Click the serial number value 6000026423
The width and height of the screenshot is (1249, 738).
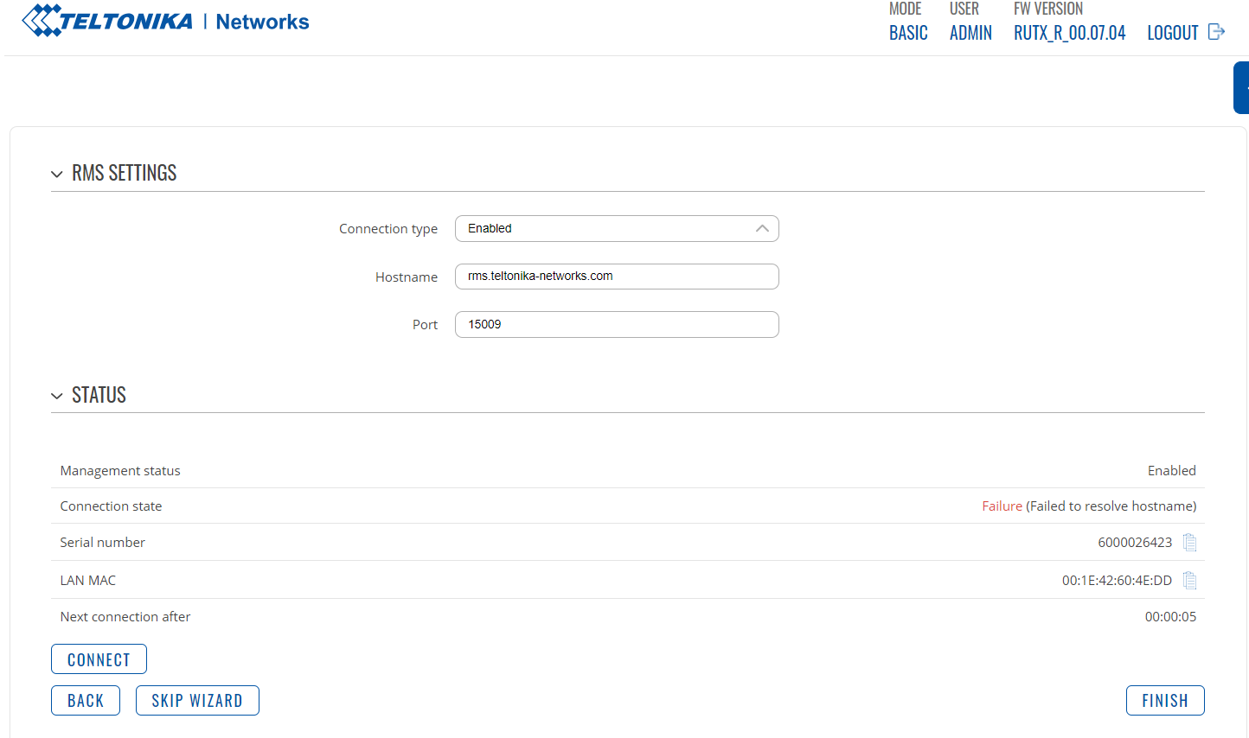1134,543
